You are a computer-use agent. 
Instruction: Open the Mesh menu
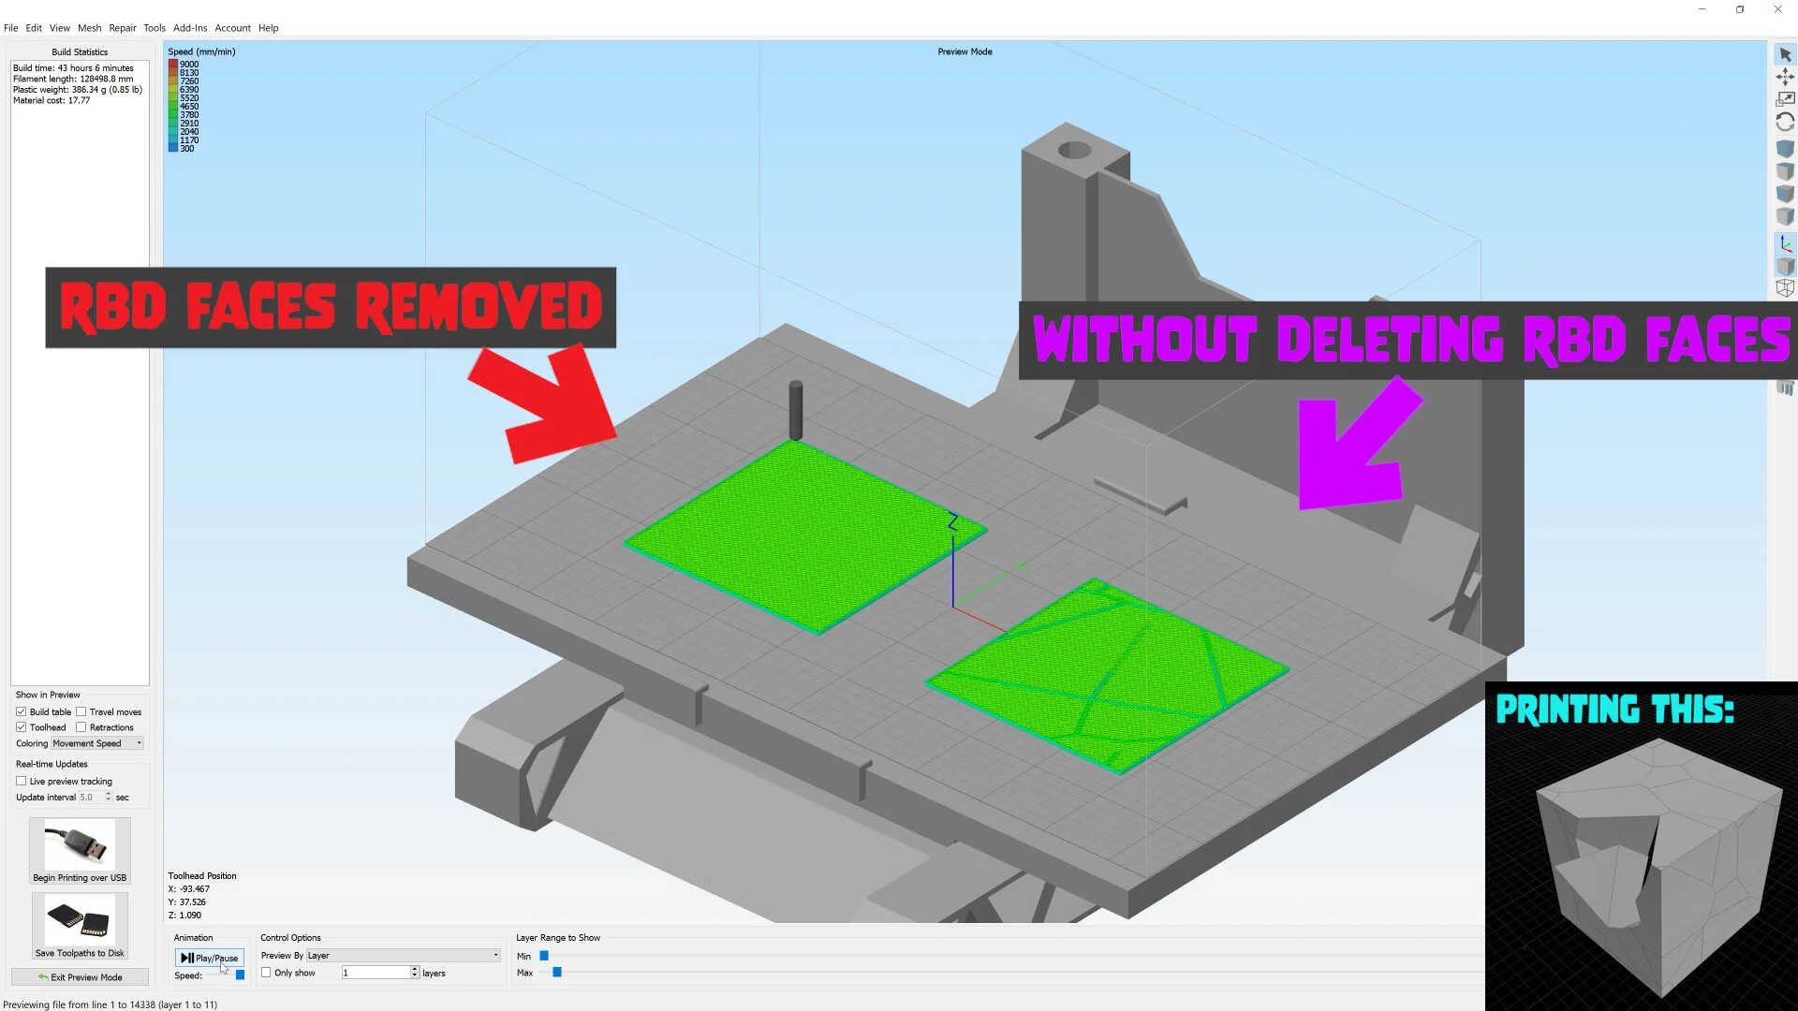point(89,28)
